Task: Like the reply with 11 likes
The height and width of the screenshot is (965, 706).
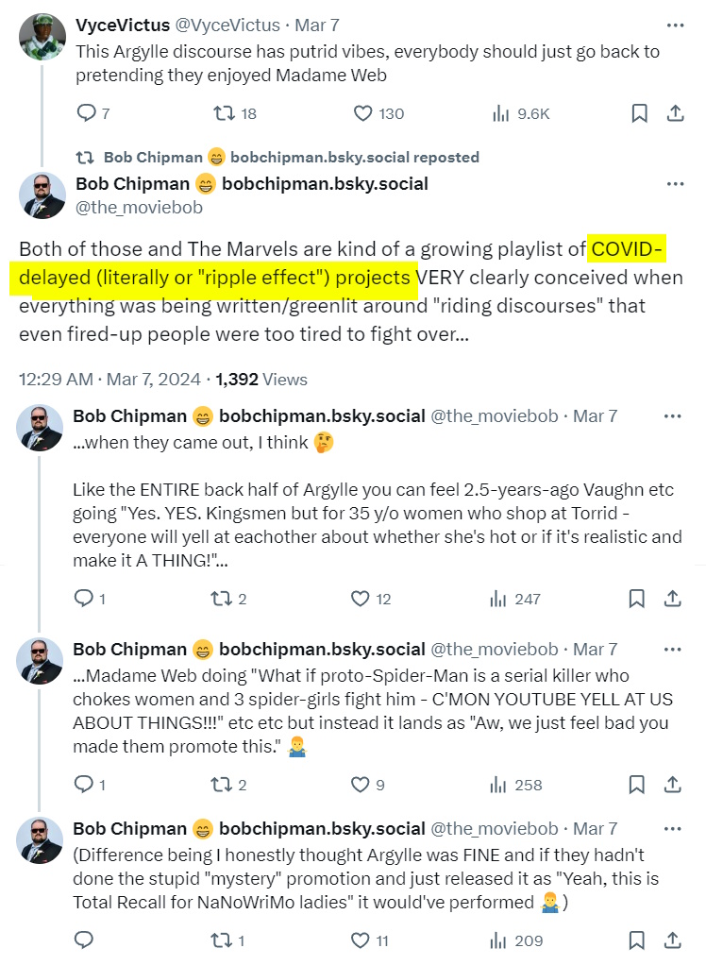Action: (x=361, y=940)
